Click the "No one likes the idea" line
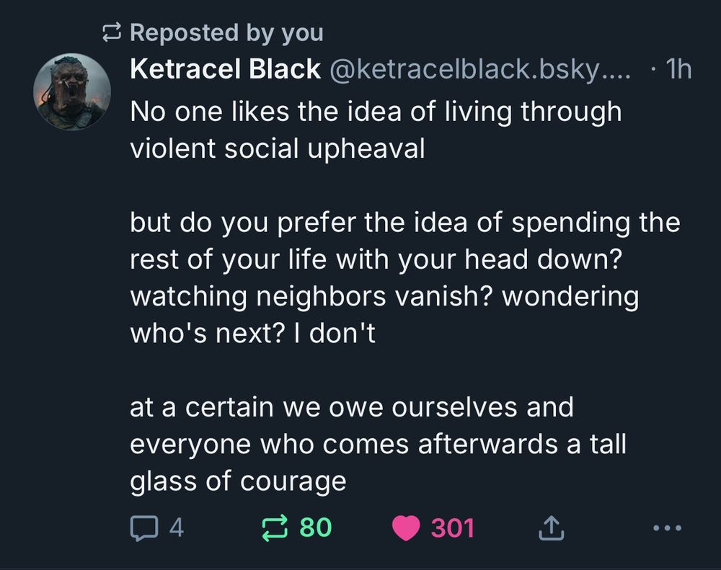Image resolution: width=721 pixels, height=570 pixels. (375, 112)
